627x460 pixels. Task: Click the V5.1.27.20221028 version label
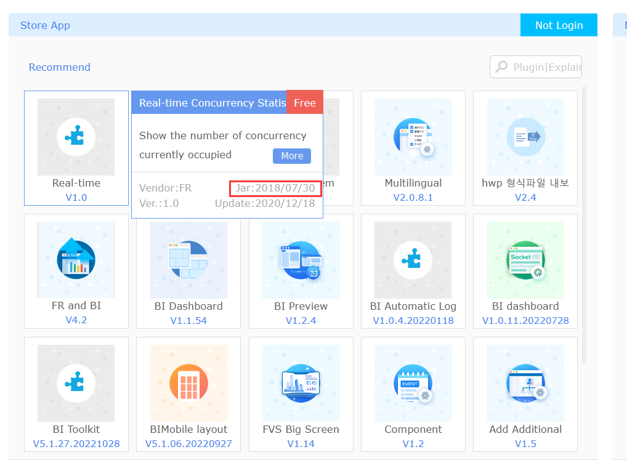[76, 443]
